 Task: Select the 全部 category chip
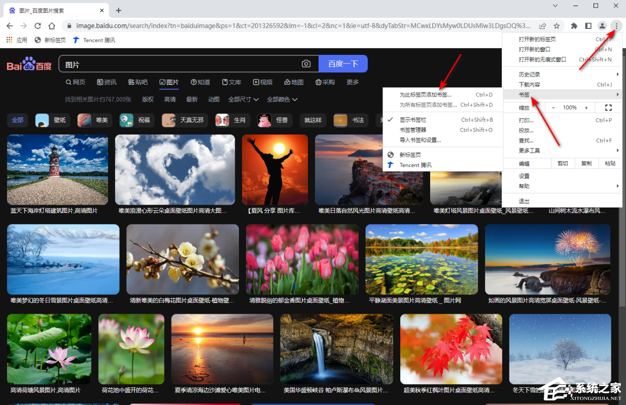pyautogui.click(x=18, y=120)
